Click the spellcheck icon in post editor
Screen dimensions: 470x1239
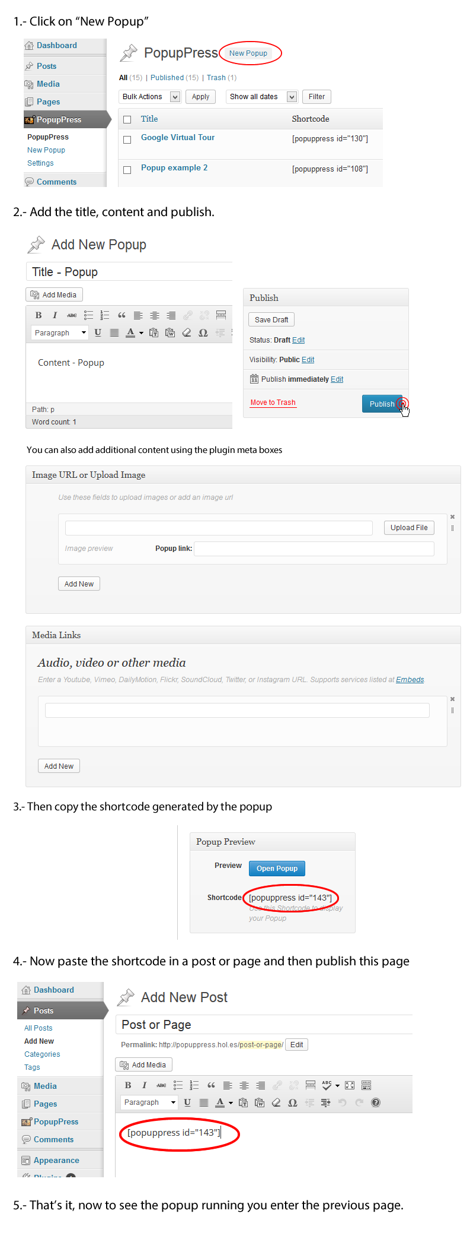327,1085
